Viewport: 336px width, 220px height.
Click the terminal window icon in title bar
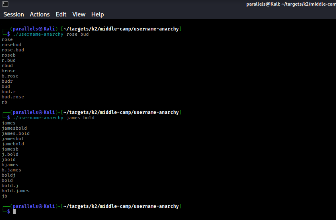(4, 4)
